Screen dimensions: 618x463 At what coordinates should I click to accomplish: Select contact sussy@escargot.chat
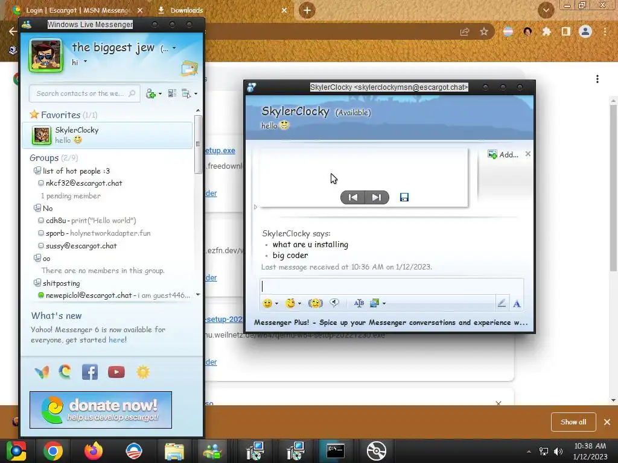[x=81, y=246]
